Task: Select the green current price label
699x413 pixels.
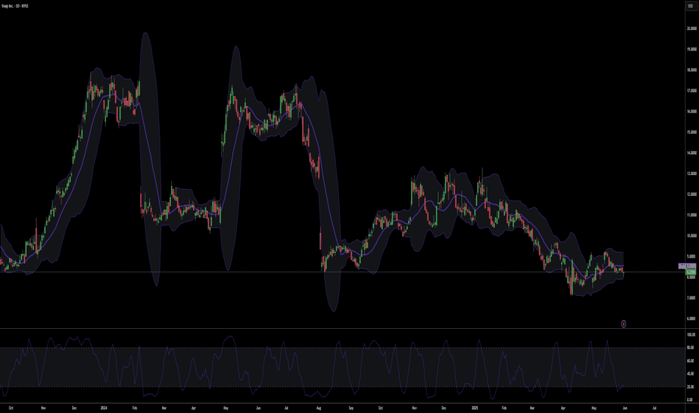Action: coord(691,272)
